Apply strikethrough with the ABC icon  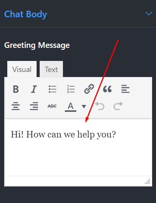coord(52,106)
